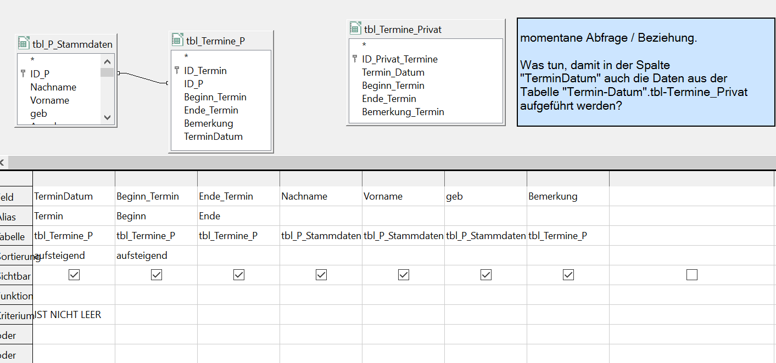
Task: Click the key icon beside ID_P in tbl_P_Stammdaten
Action: click(x=23, y=73)
